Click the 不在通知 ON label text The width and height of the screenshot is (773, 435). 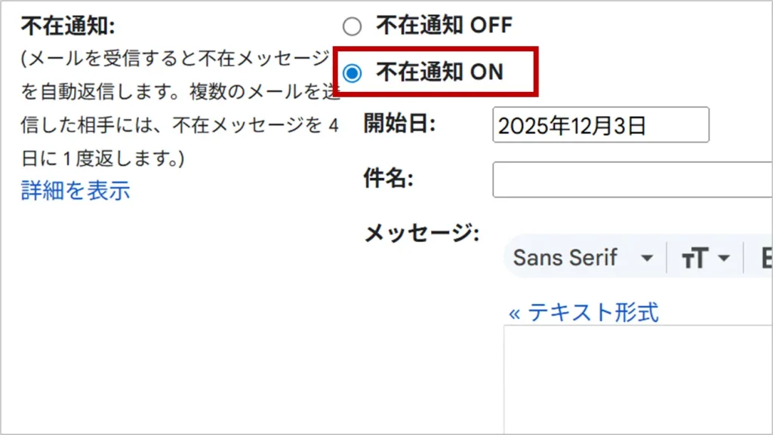439,72
